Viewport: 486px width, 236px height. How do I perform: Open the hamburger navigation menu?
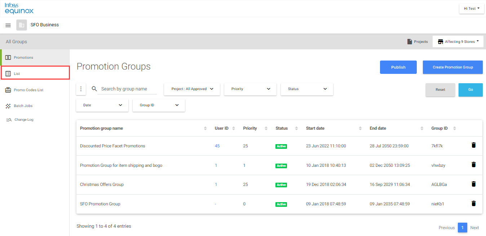click(x=8, y=25)
